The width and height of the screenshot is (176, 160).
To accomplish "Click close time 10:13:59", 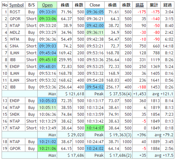I will pyautogui.click(x=95, y=114).
